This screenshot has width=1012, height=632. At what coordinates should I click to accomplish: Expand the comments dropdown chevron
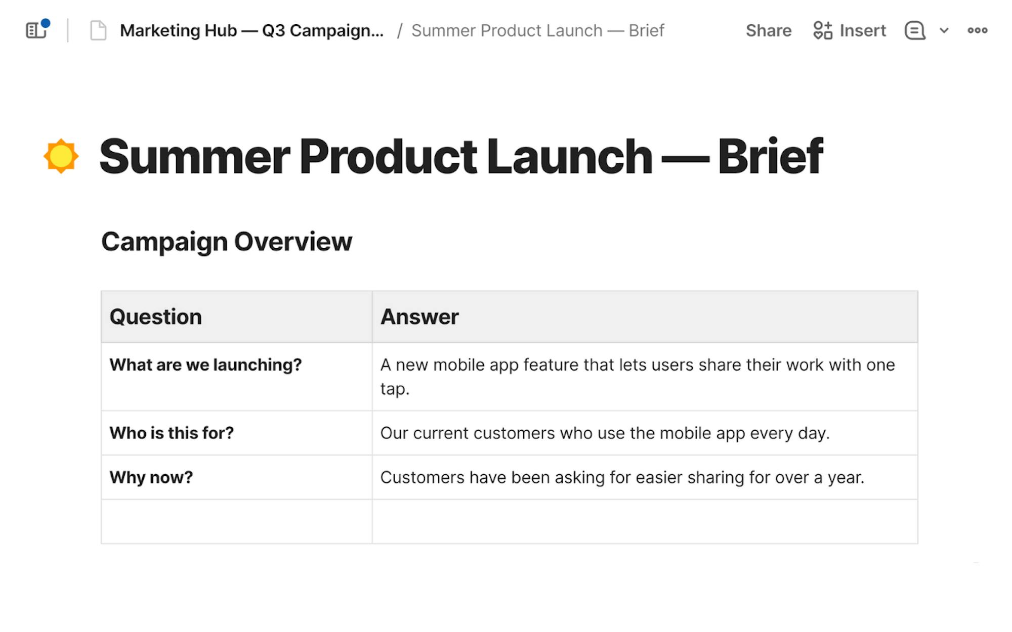(x=944, y=30)
